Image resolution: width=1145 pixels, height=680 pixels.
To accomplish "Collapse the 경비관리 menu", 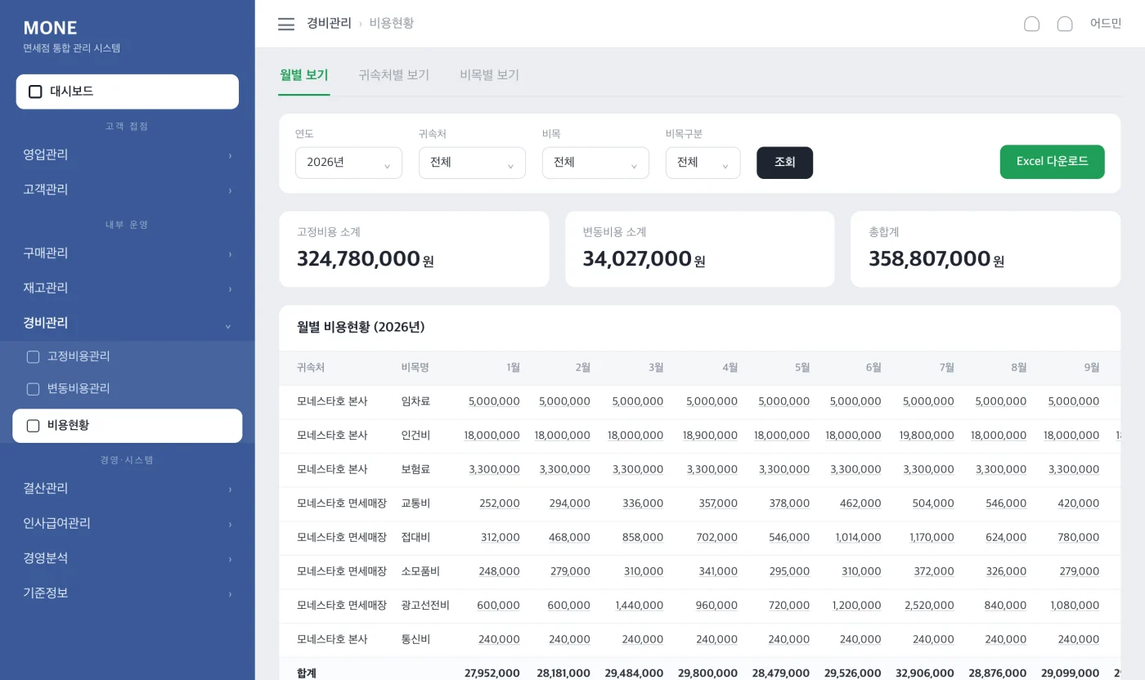I will point(128,323).
